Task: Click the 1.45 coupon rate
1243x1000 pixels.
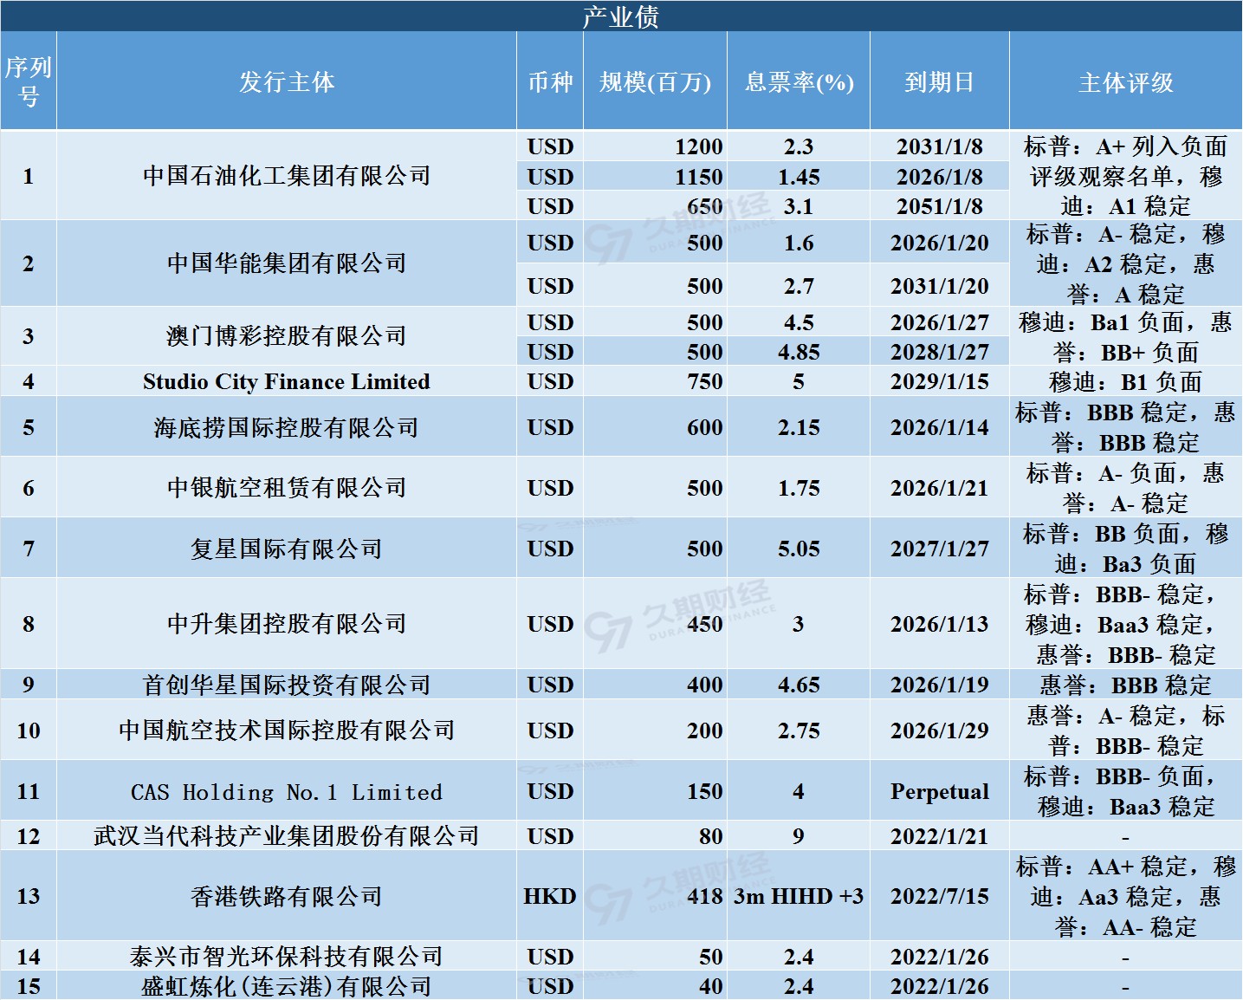Action: pos(799,177)
